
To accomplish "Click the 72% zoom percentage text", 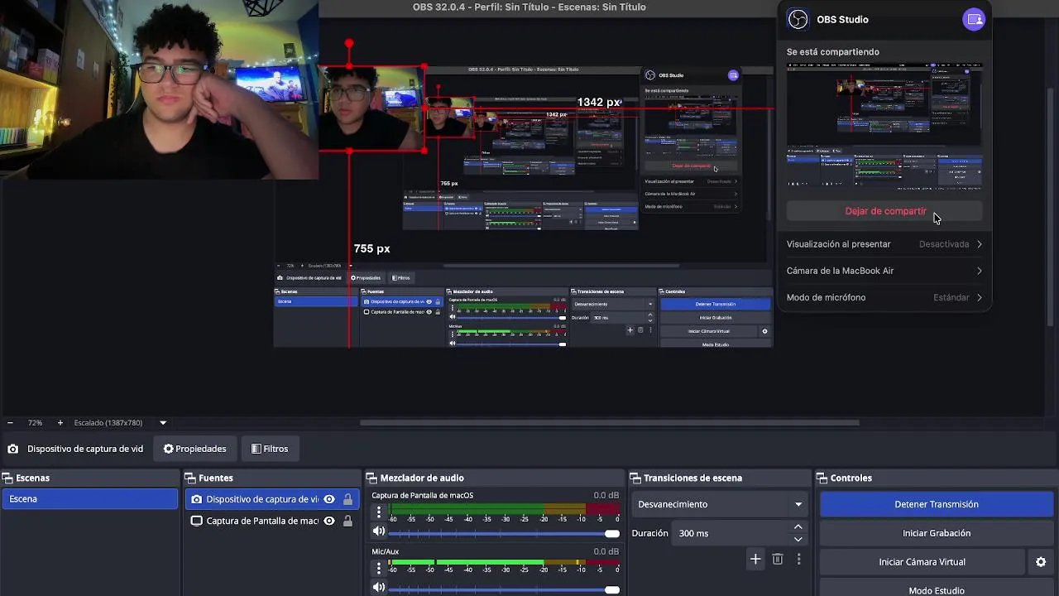I will 35,422.
